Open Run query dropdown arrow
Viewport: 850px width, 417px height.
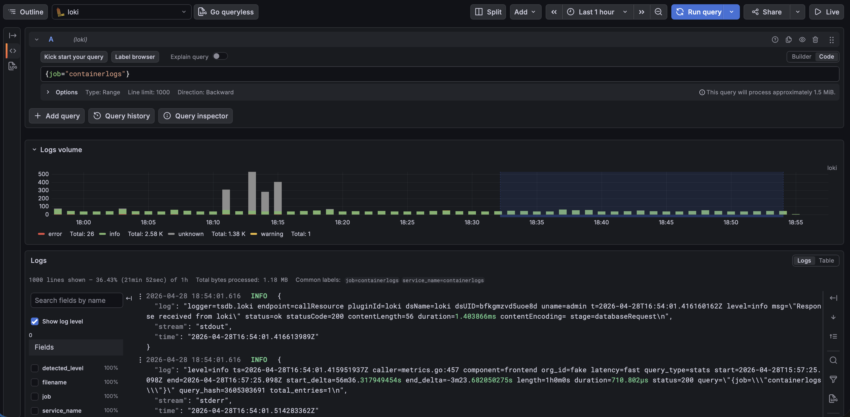pyautogui.click(x=732, y=12)
